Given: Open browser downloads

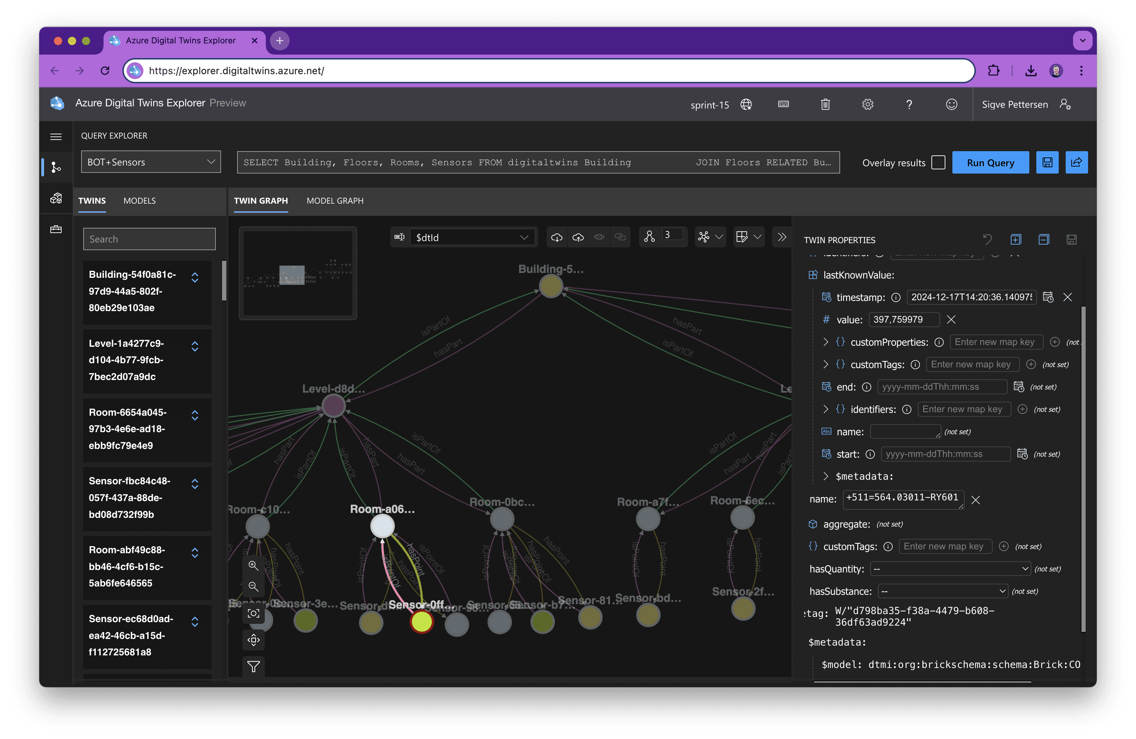Looking at the screenshot, I should click(1031, 71).
